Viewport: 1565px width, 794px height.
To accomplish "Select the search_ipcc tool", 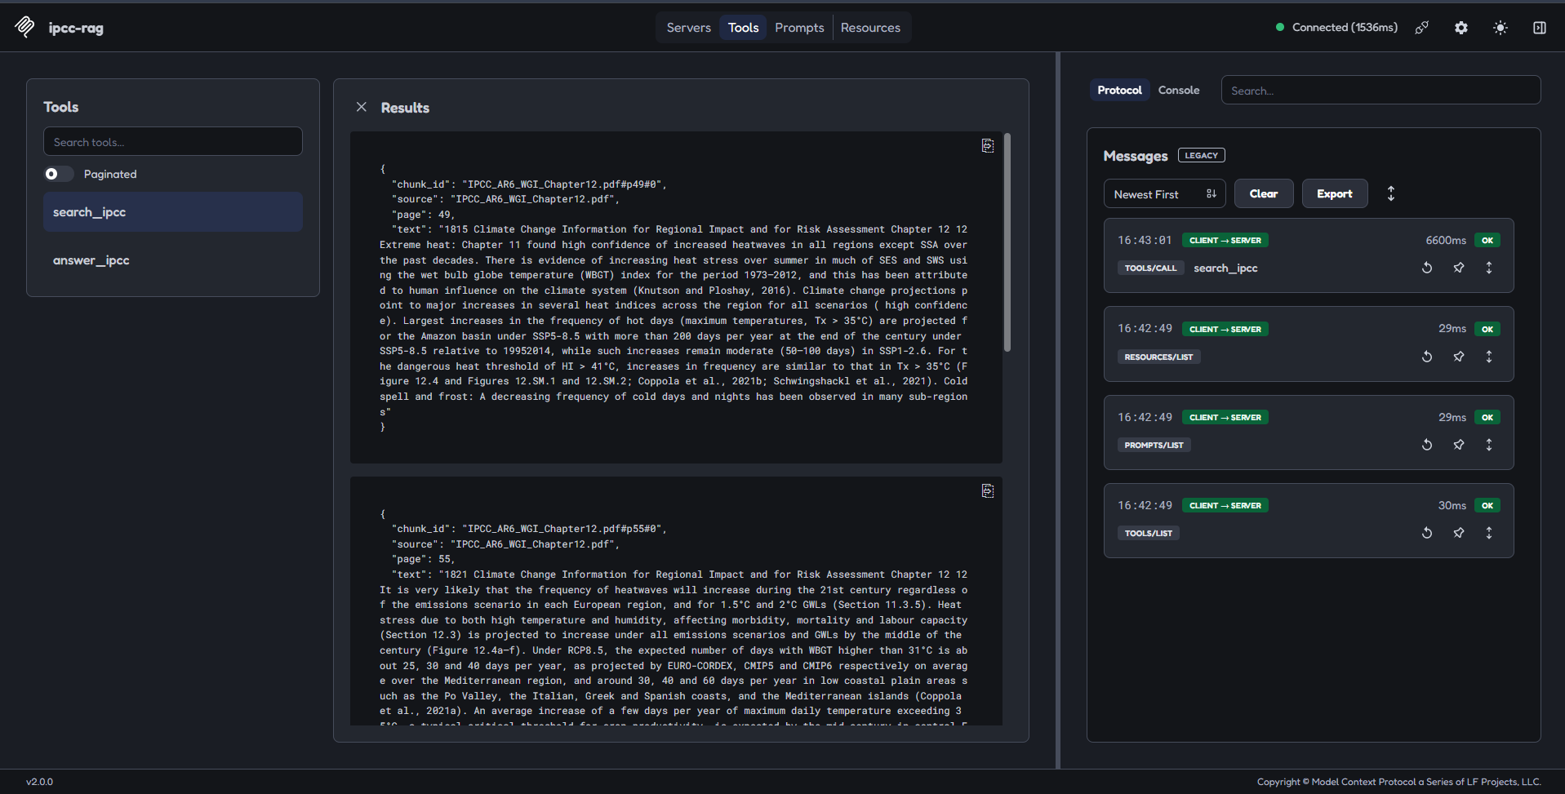I will click(x=173, y=212).
